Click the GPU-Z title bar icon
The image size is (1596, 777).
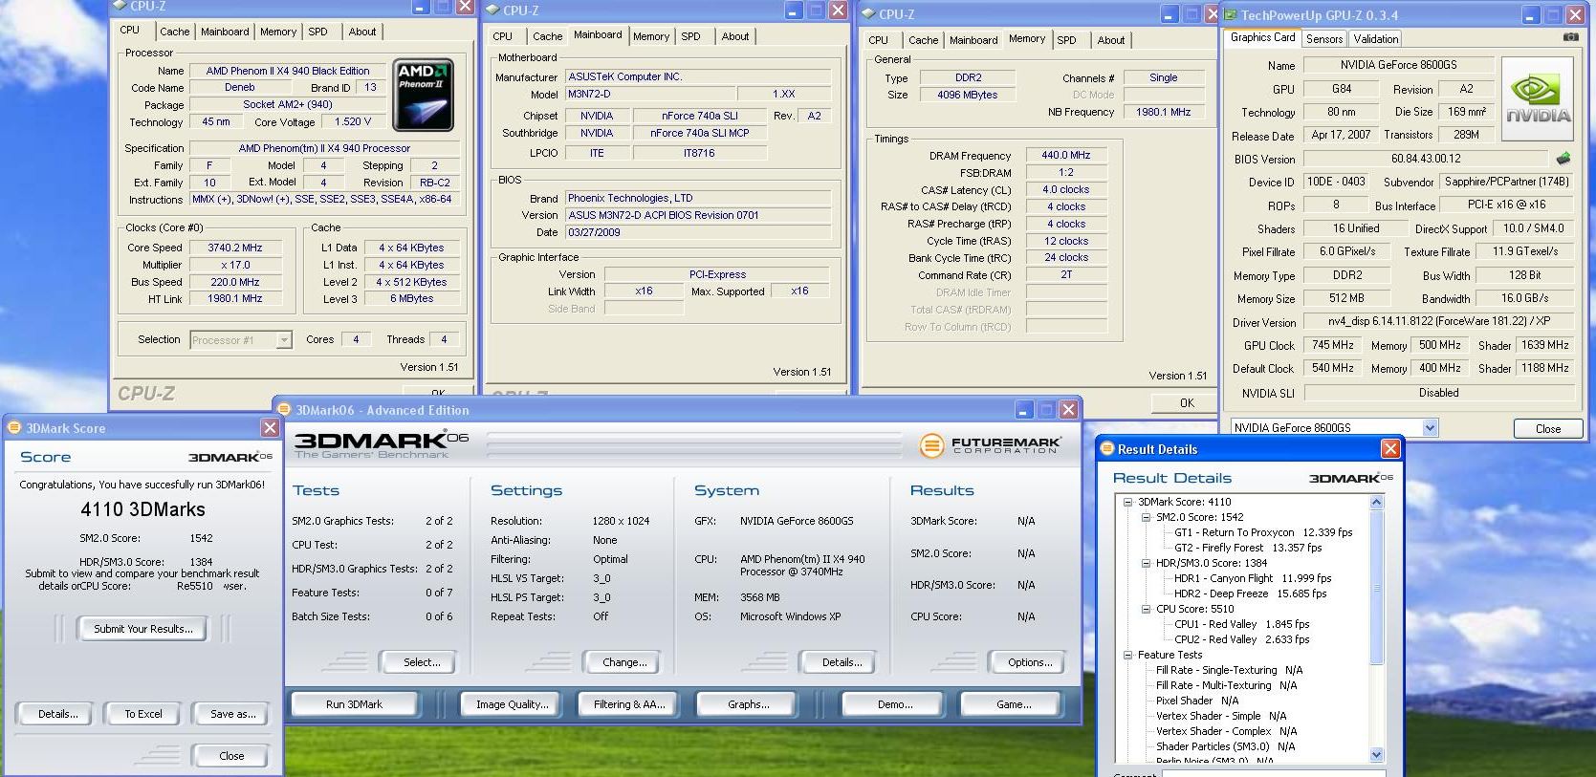tap(1230, 14)
